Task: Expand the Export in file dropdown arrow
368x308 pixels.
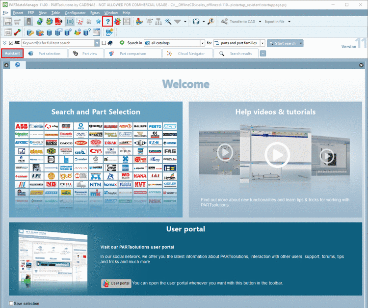Action: 289,22
